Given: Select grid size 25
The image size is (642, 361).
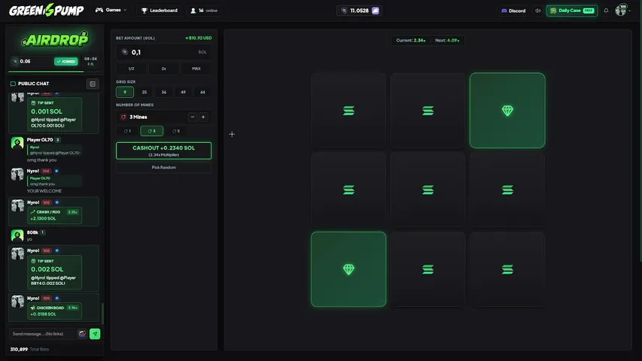Looking at the screenshot, I should (x=144, y=92).
